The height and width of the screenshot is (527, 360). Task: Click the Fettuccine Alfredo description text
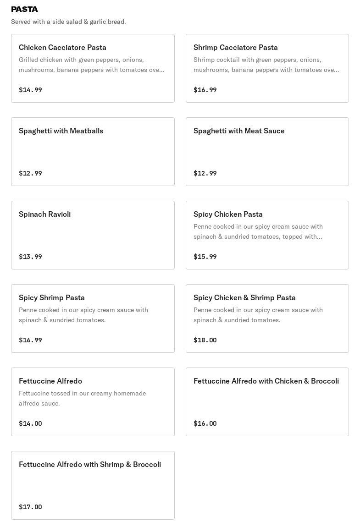(82, 398)
